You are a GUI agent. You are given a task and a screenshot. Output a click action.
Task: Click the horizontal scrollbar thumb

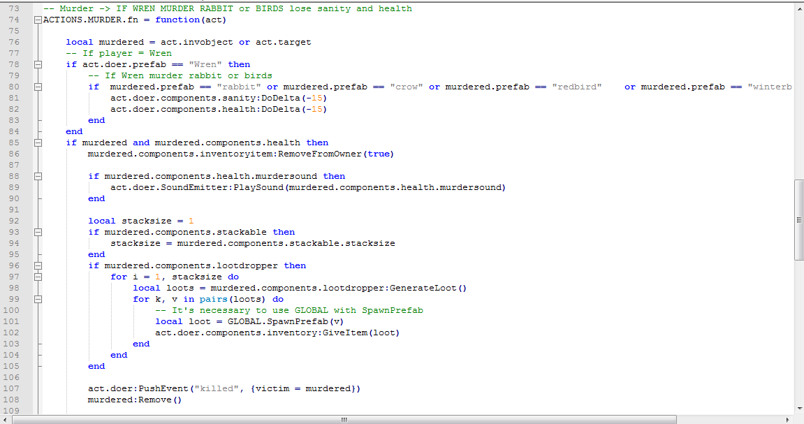point(344,419)
